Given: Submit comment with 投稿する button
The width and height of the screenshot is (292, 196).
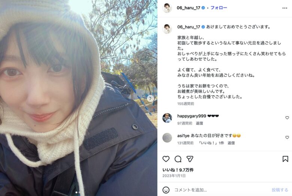Looking at the screenshot, I should pyautogui.click(x=280, y=190).
